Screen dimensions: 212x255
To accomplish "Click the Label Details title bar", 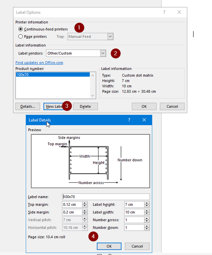I will (89, 120).
